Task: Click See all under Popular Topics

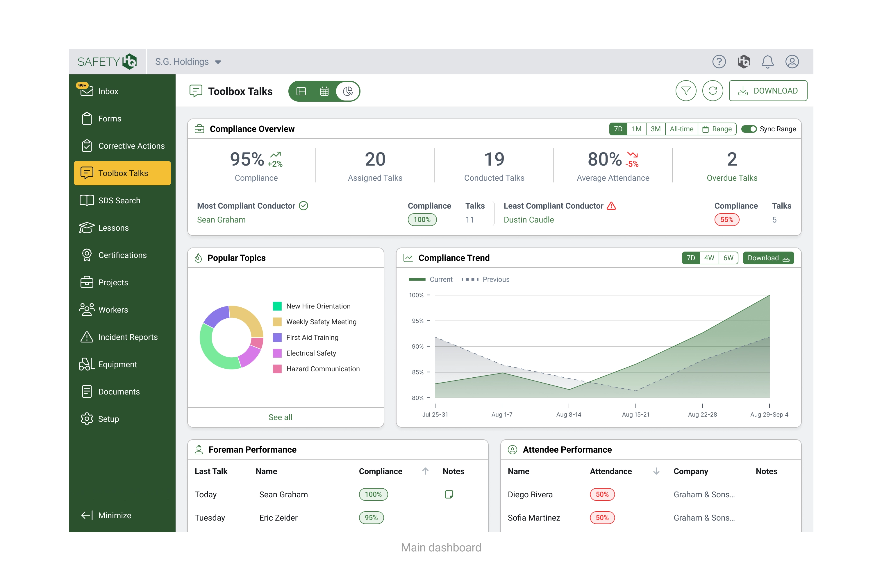Action: coord(280,417)
